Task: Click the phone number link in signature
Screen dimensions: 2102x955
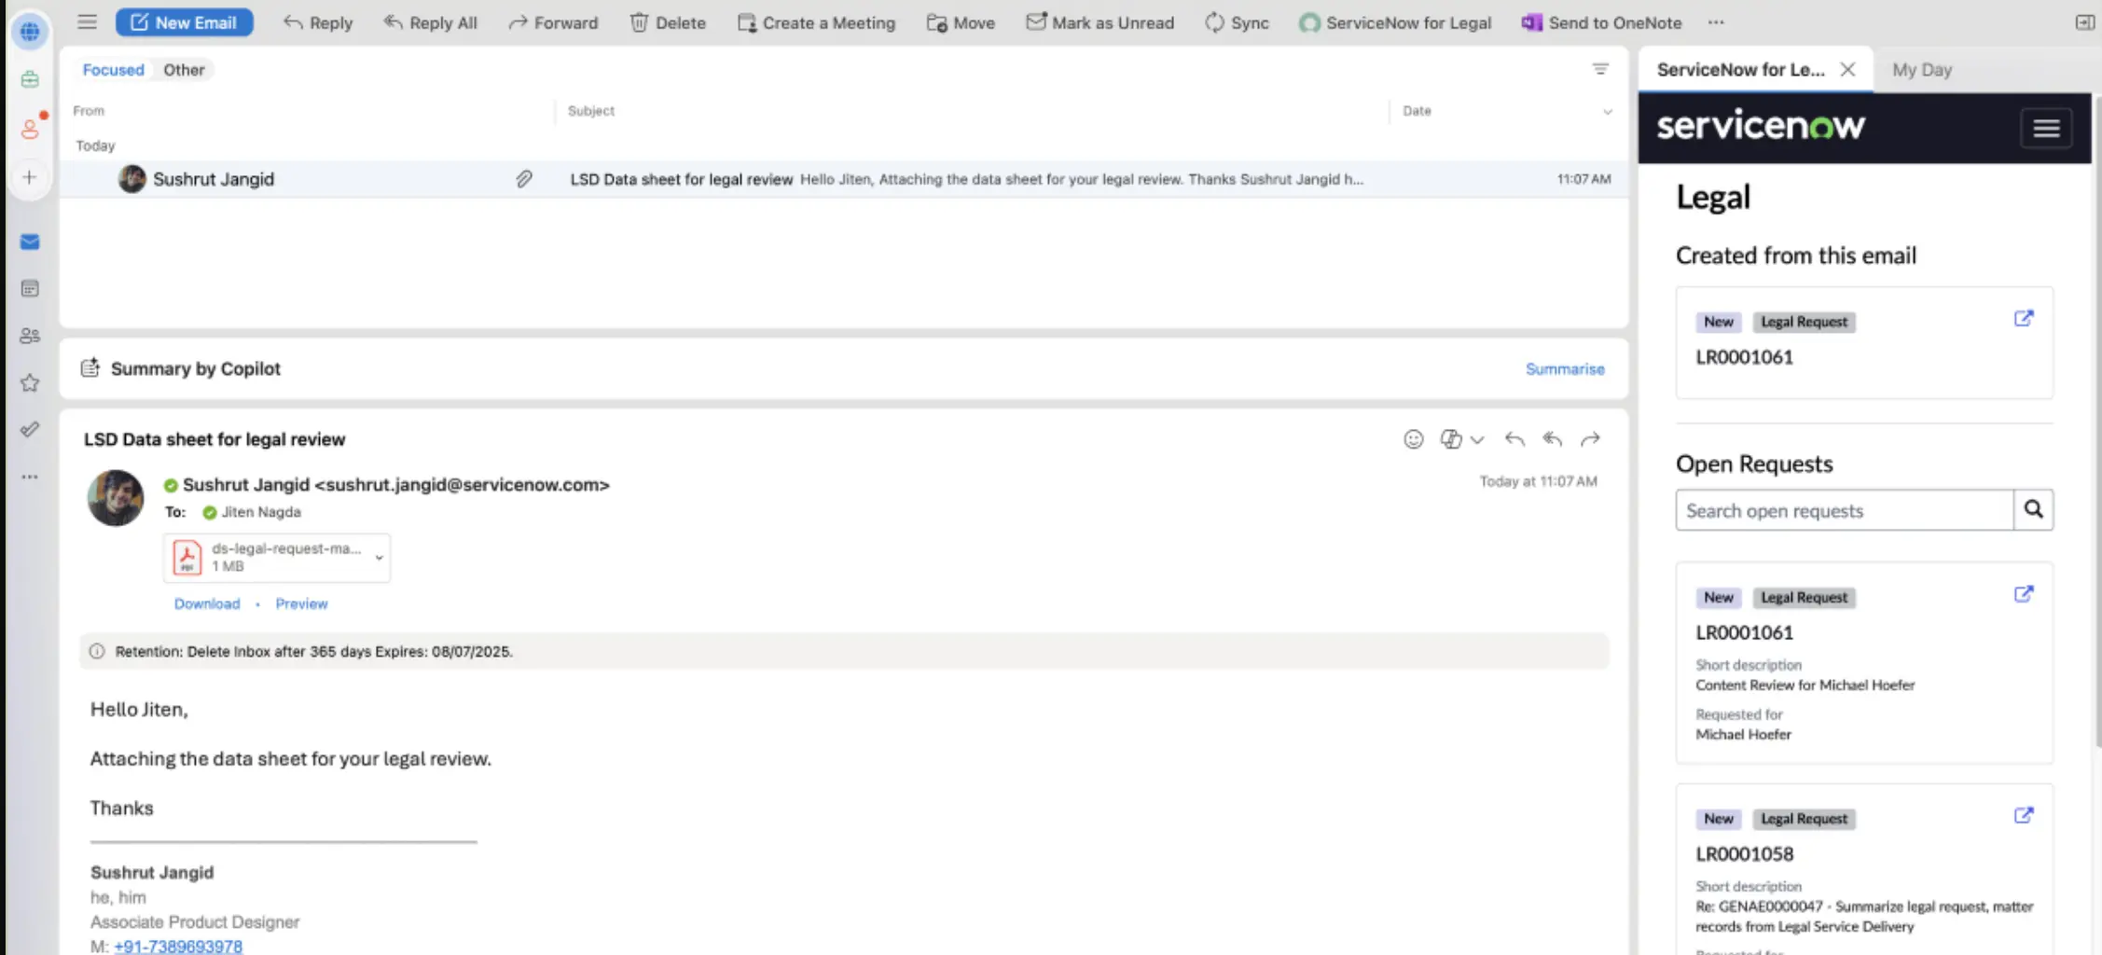Action: (178, 947)
